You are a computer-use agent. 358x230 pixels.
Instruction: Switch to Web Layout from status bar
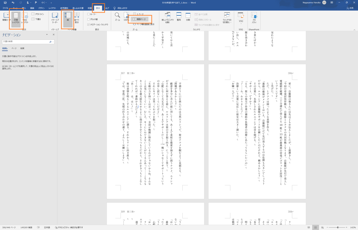pos(322,227)
